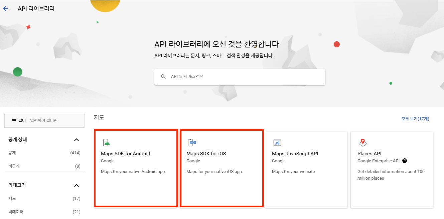Screen dimensions: 444x219
Task: Click the 지도 section heading above cards
Action: tap(99, 117)
